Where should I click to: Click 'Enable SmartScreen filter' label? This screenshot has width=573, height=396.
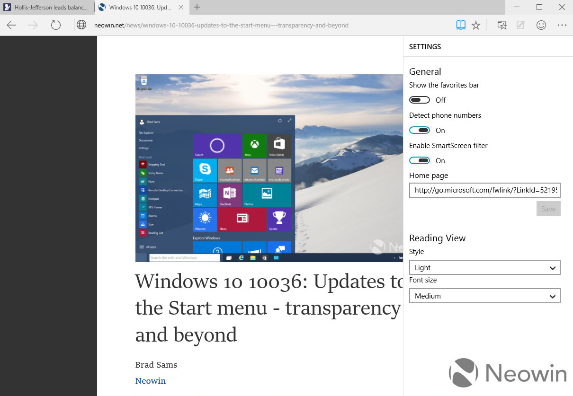point(448,146)
